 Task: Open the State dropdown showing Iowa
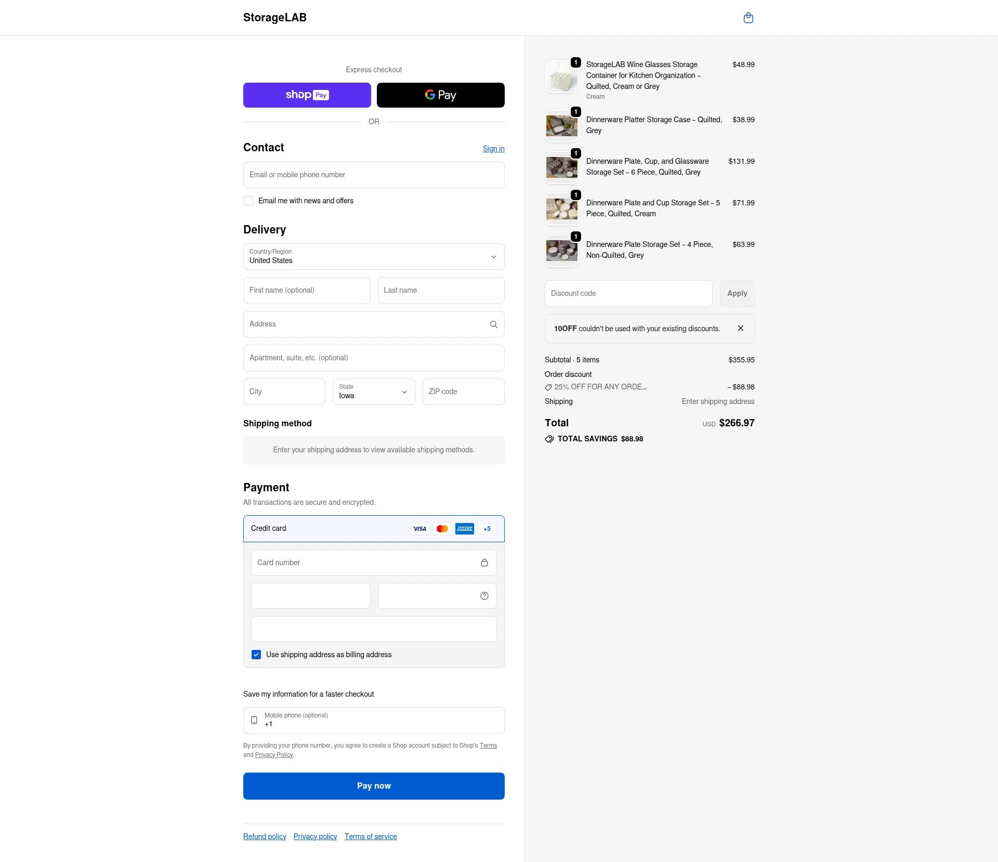click(373, 391)
